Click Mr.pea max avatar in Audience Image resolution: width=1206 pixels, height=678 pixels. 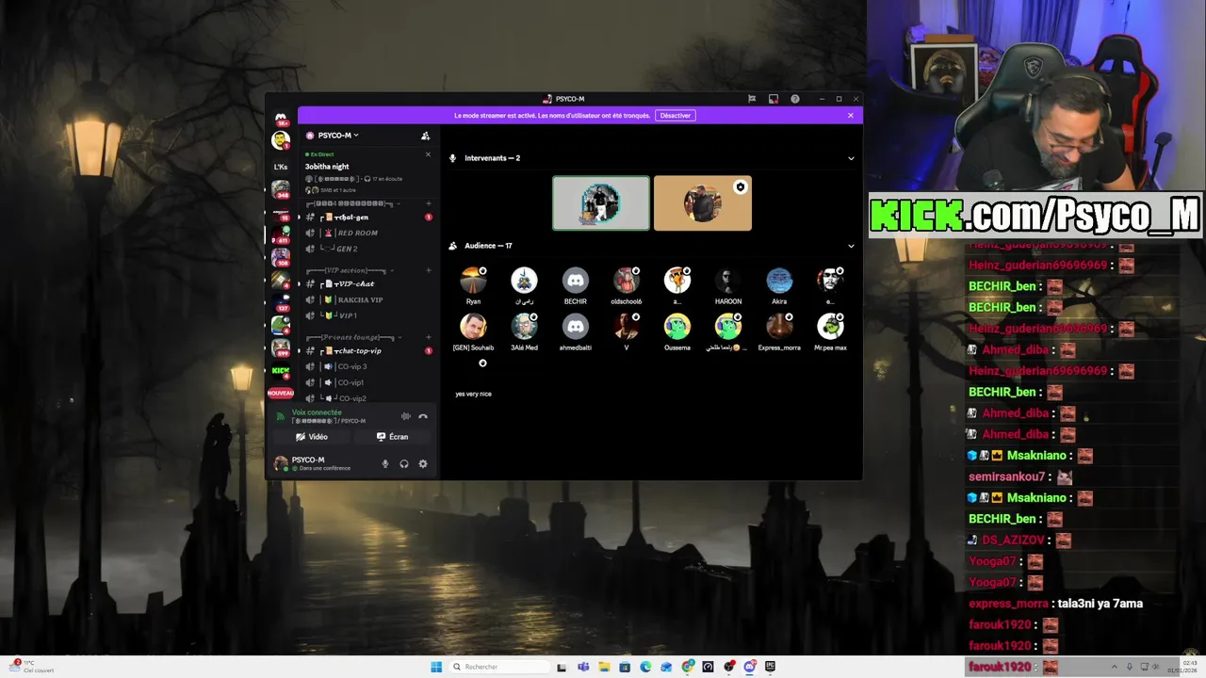(830, 327)
